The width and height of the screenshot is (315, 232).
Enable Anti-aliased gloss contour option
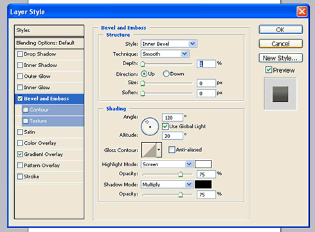(x=172, y=150)
